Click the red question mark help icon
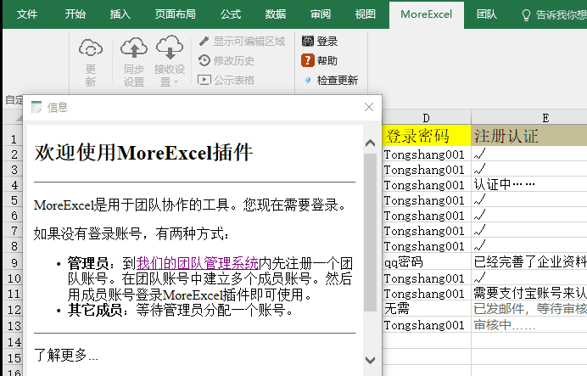The width and height of the screenshot is (587, 376). click(x=307, y=60)
